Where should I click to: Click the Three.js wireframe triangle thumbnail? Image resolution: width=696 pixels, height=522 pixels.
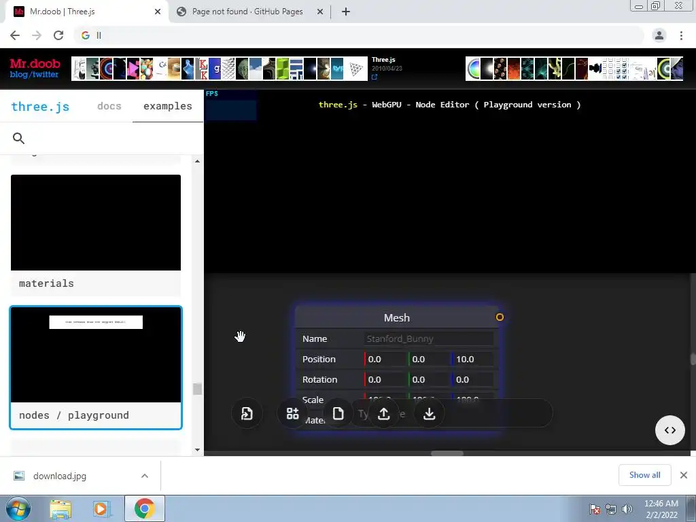point(355,69)
